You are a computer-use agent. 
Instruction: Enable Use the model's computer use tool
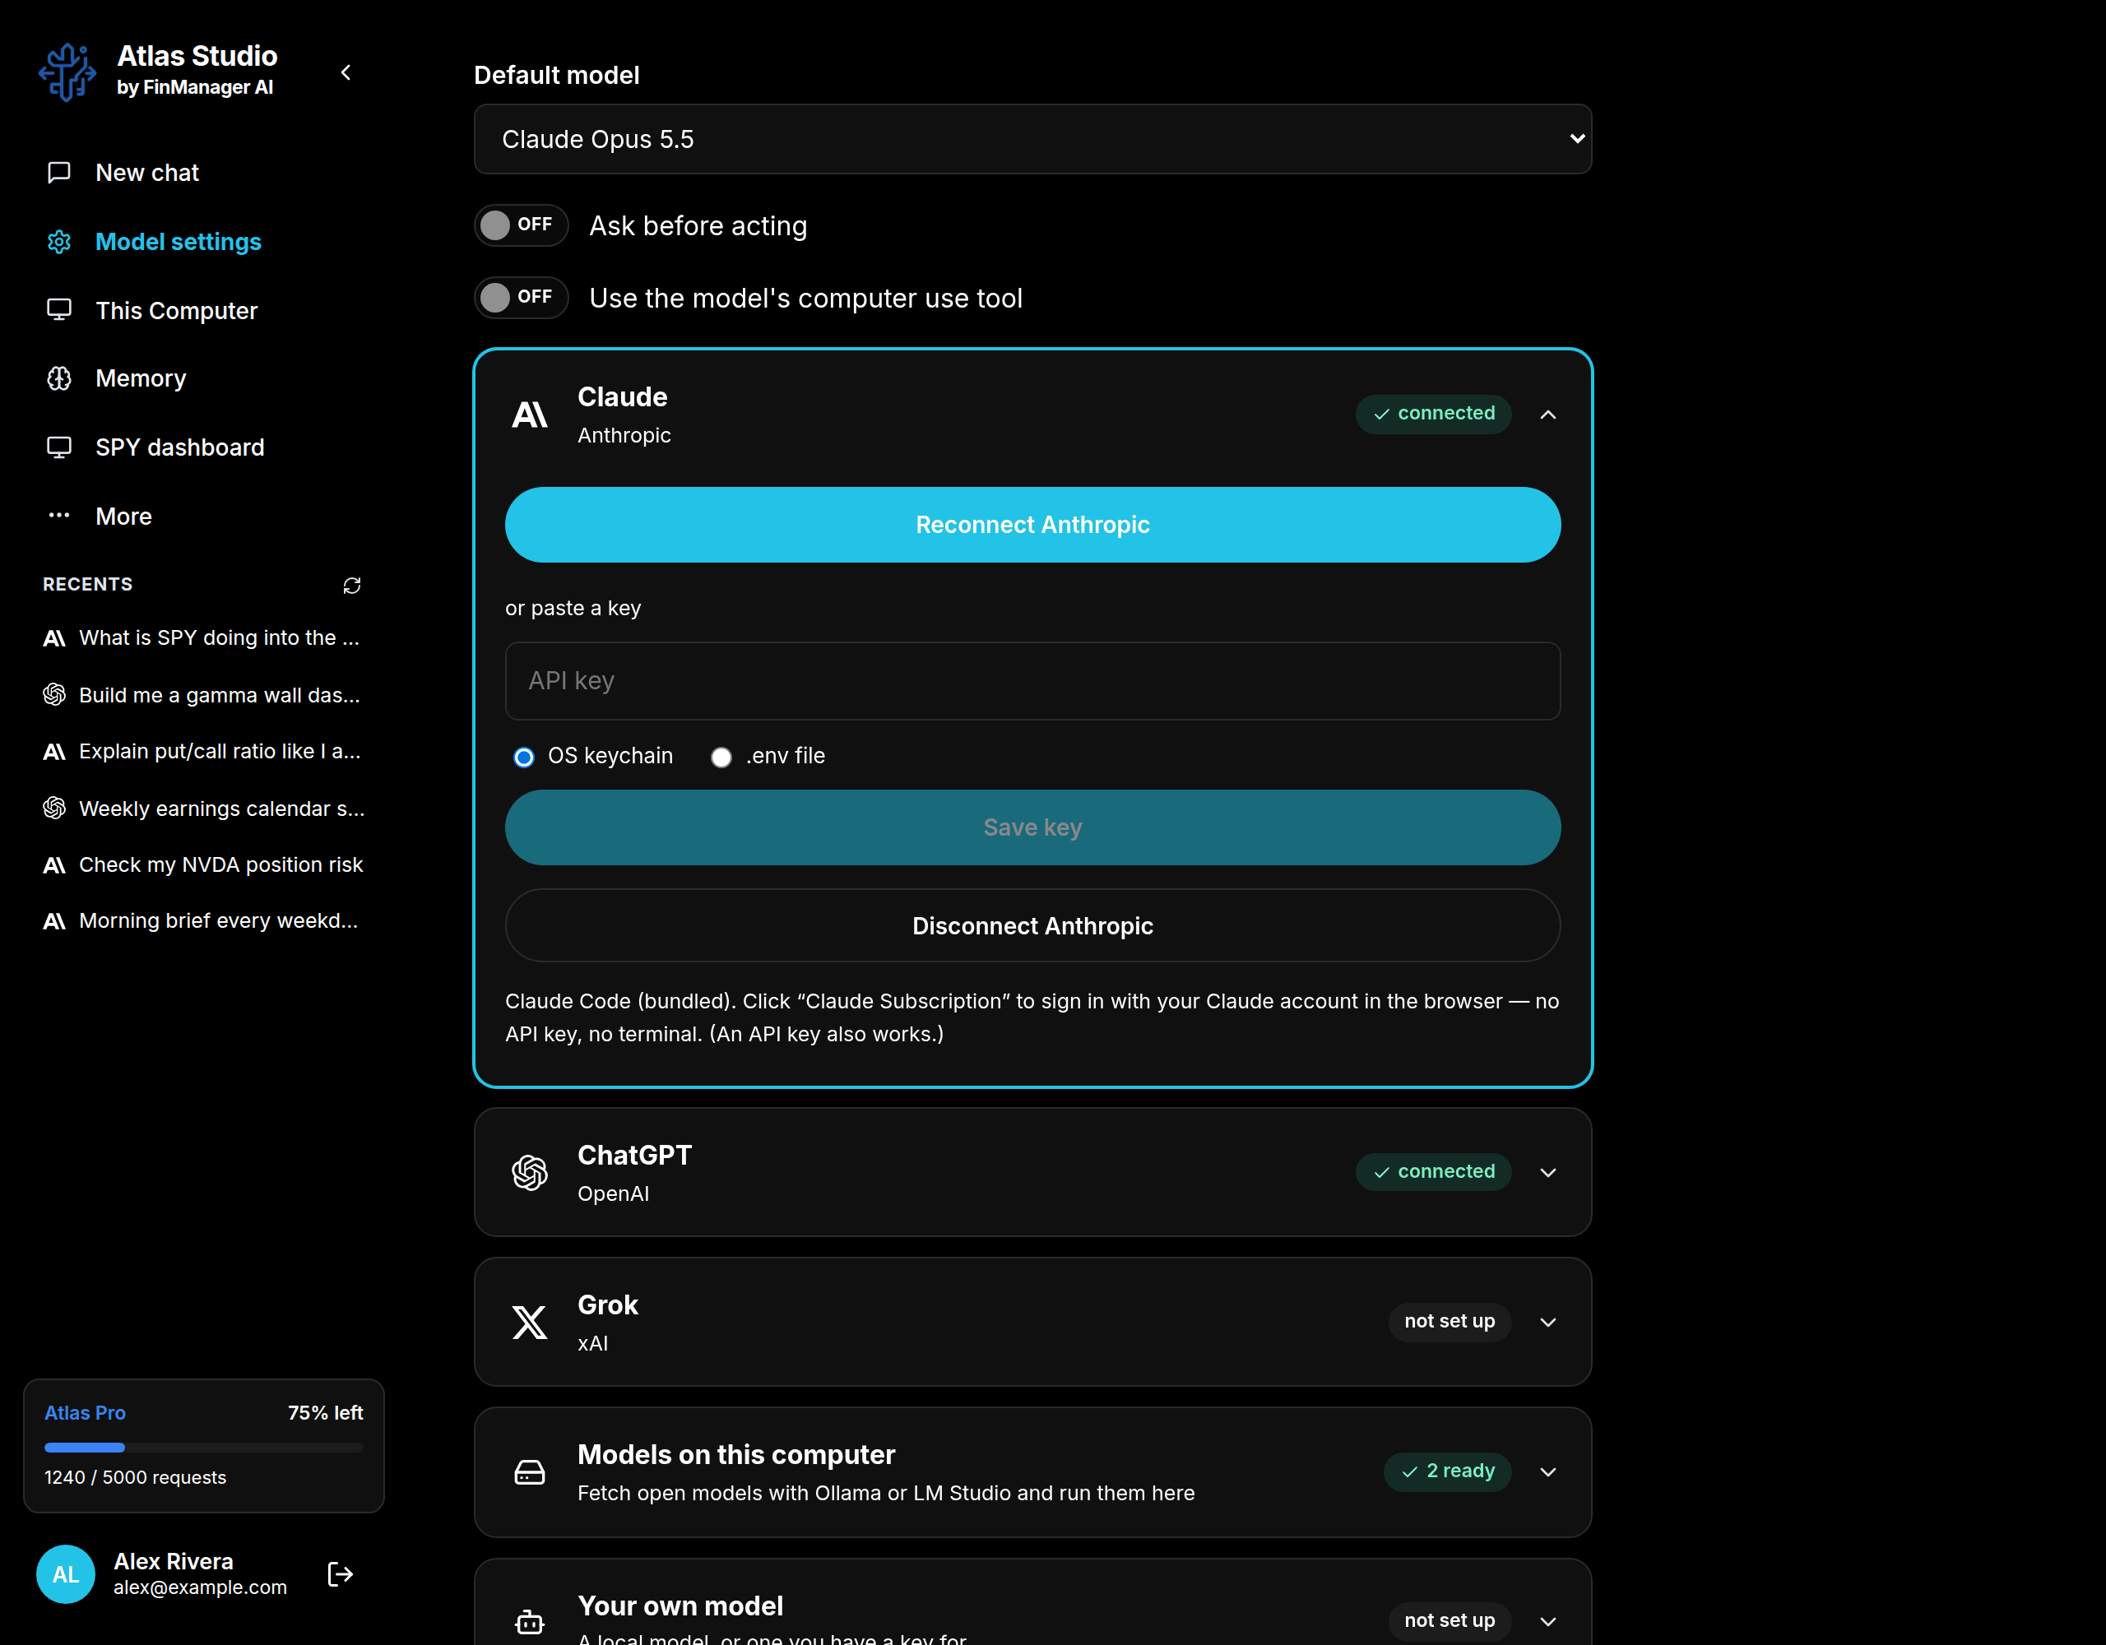click(521, 298)
